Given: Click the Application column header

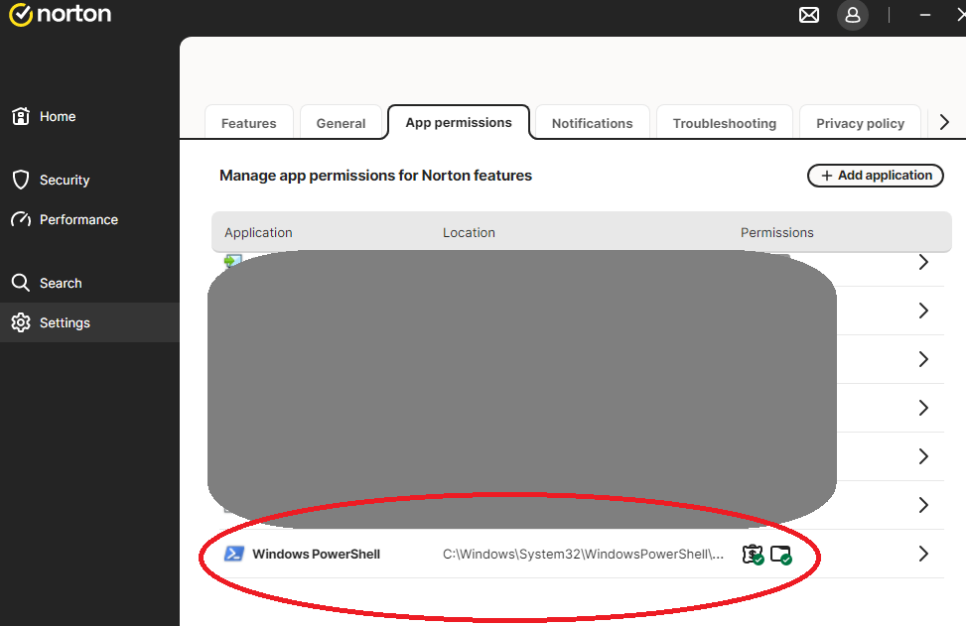Looking at the screenshot, I should coord(258,233).
